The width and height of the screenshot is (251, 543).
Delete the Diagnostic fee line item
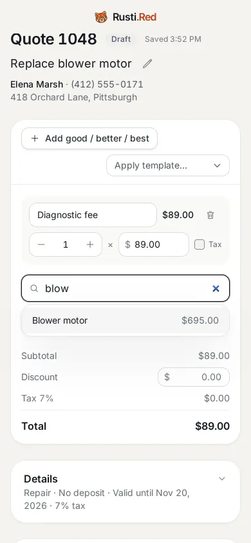(210, 215)
